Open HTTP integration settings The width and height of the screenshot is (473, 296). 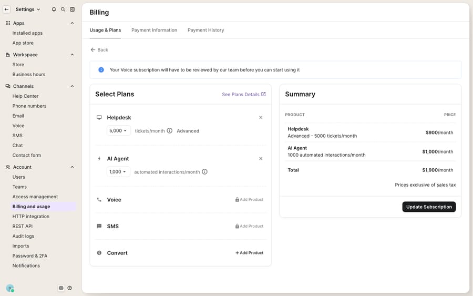31,216
